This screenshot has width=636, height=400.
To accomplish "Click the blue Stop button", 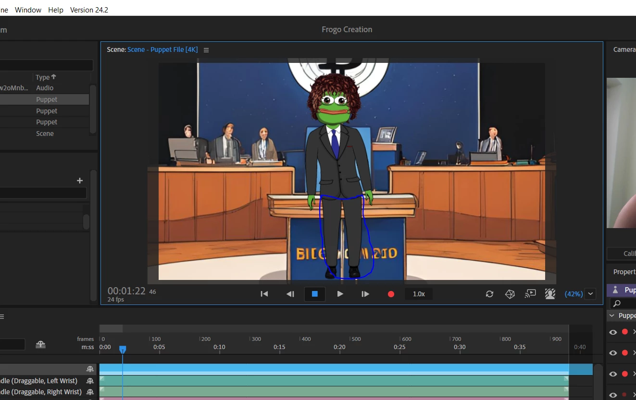I will [315, 294].
